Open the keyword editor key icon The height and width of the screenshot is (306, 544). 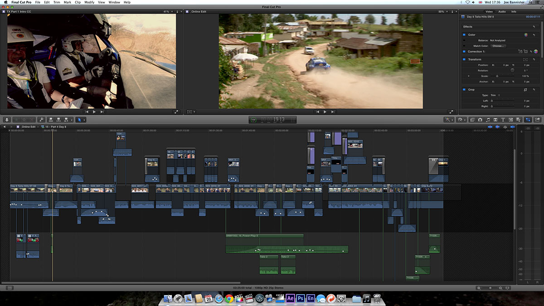pos(41,120)
